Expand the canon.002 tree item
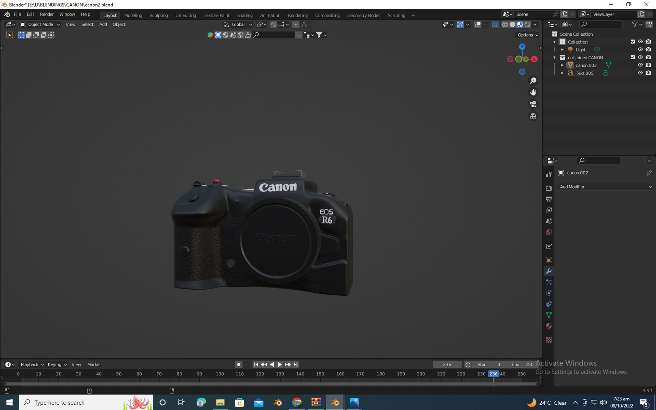 [x=562, y=65]
